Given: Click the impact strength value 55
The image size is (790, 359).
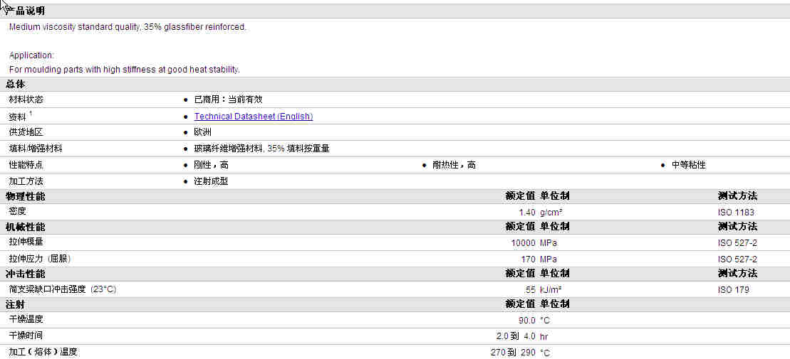Looking at the screenshot, I should point(531,290).
